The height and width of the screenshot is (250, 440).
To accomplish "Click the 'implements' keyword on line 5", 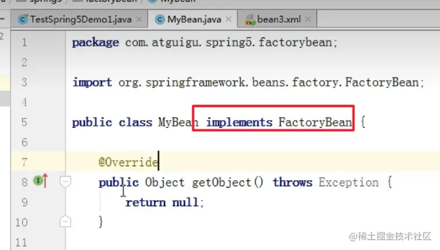I will click(x=239, y=122).
